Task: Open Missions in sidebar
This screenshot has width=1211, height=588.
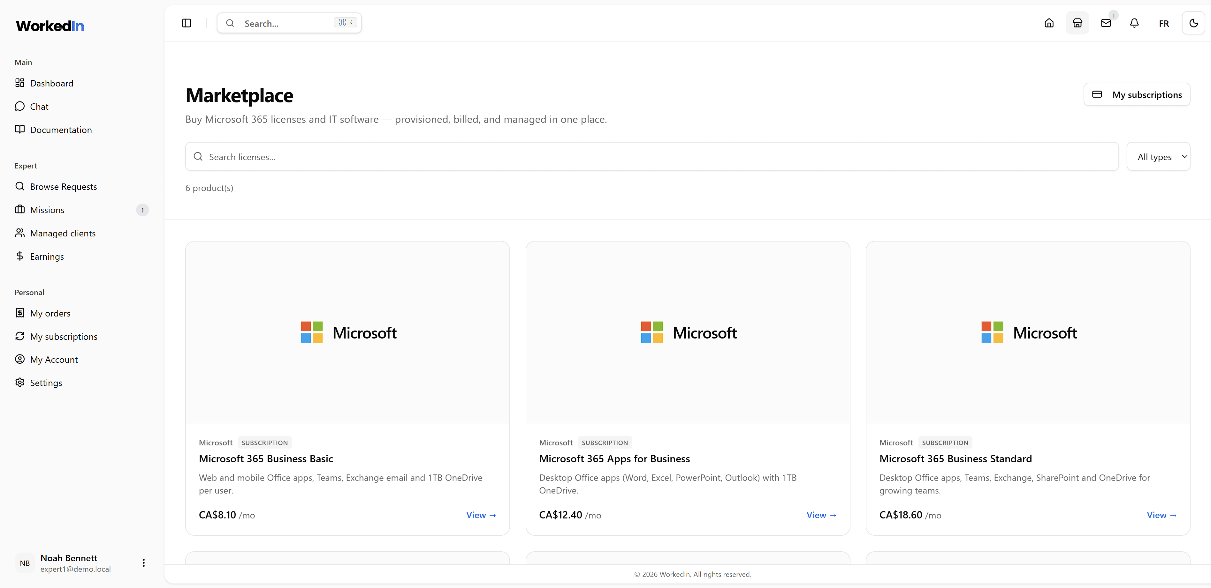Action: point(82,210)
